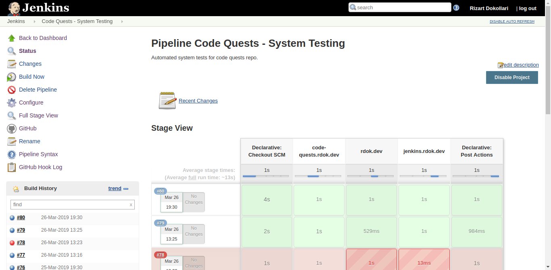
Task: Open breadcrumb dropdown after Code Quests - System Testing
Action: [122, 21]
